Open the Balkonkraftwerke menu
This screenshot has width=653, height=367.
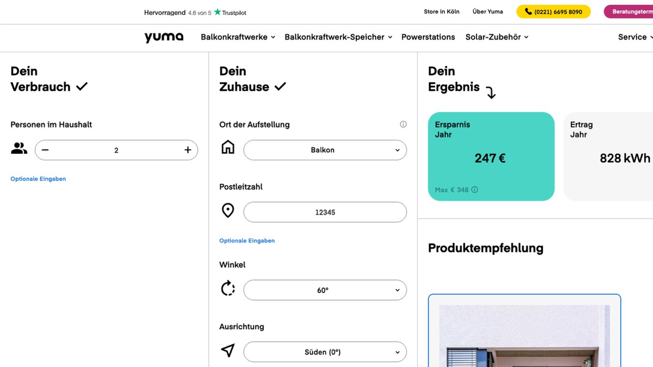point(237,37)
